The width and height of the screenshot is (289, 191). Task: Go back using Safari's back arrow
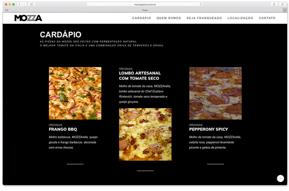19,4
